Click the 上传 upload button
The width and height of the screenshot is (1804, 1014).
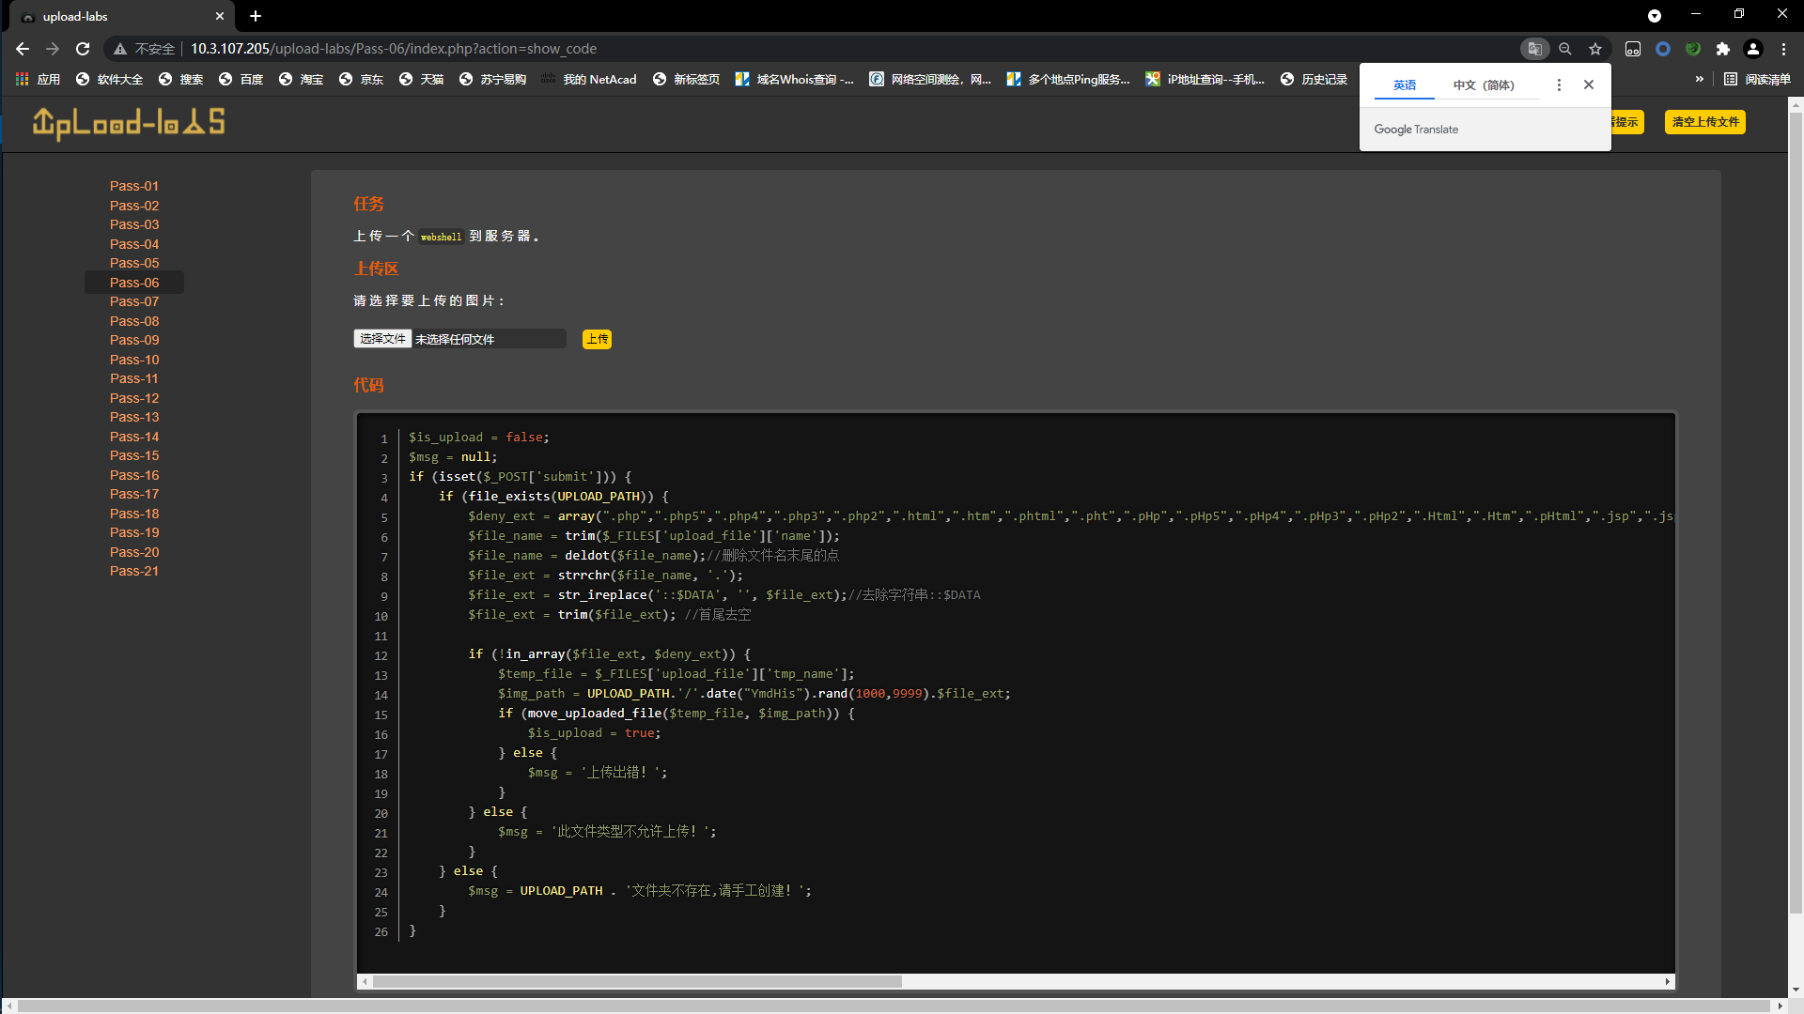point(597,339)
